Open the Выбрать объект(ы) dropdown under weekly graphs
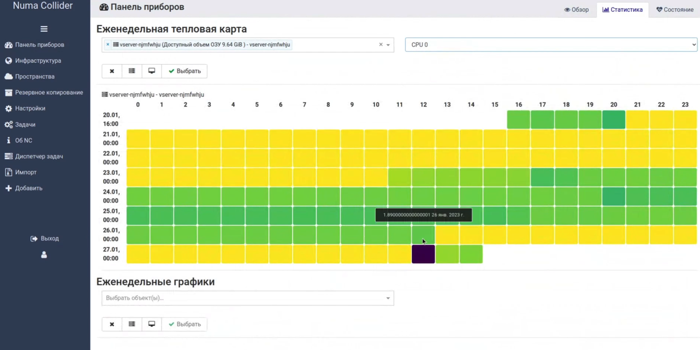The image size is (700, 350). click(x=247, y=298)
